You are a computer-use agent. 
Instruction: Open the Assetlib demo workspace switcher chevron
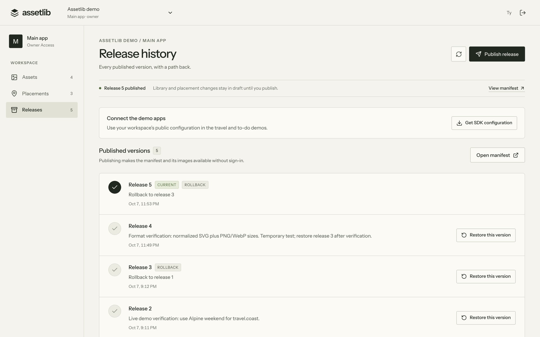tap(170, 13)
